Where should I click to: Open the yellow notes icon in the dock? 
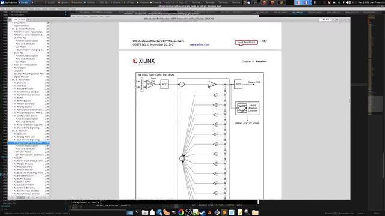[240, 212]
